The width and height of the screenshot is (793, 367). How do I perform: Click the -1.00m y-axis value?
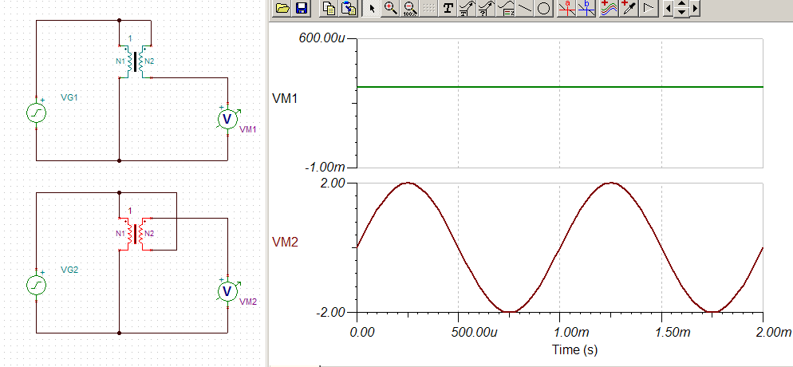[x=325, y=168]
